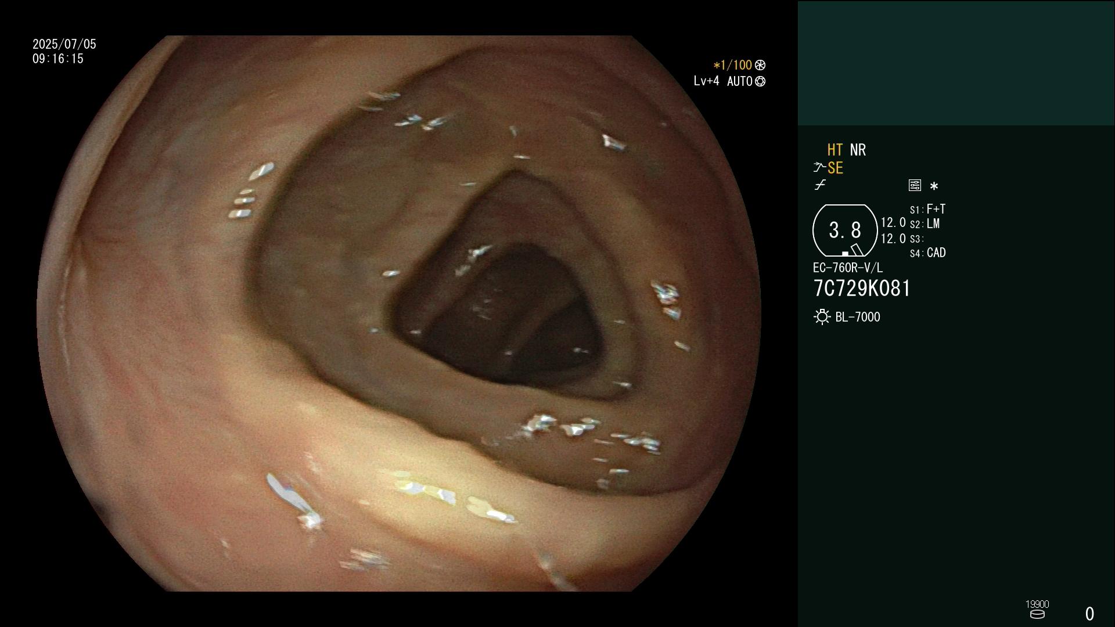Open the settings sliders icon
Image resolution: width=1115 pixels, height=627 pixels.
[x=915, y=185]
